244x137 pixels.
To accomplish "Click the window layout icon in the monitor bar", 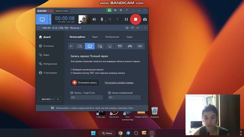I will click(132, 28).
